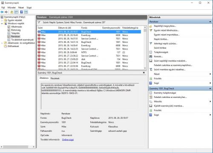Screen dimensions: 213x153
Task: Select the disk error event row
Action: pyautogui.click(x=89, y=59)
